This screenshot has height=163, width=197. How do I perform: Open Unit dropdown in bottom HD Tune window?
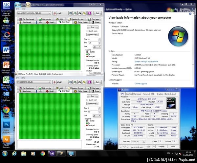97,116
